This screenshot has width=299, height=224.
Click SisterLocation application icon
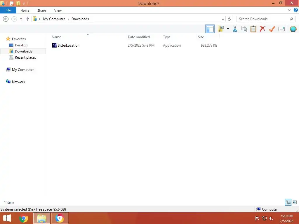[x=54, y=45]
